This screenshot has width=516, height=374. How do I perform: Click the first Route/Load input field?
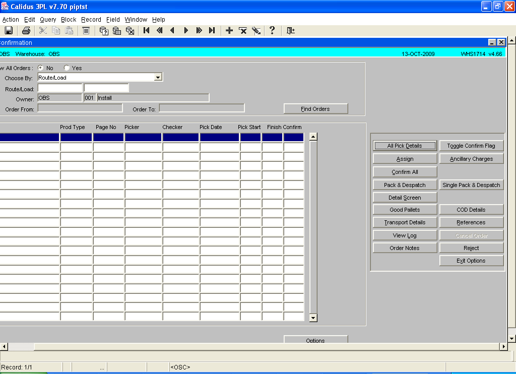60,88
